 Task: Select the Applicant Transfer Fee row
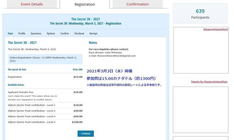[x=45, y=96]
